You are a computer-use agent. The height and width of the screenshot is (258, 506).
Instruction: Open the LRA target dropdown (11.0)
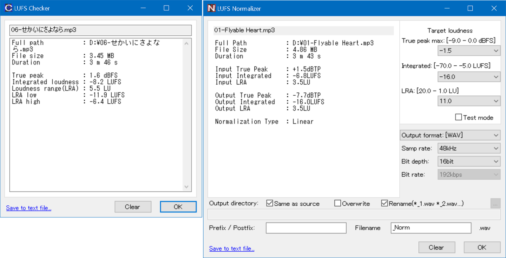coord(469,101)
